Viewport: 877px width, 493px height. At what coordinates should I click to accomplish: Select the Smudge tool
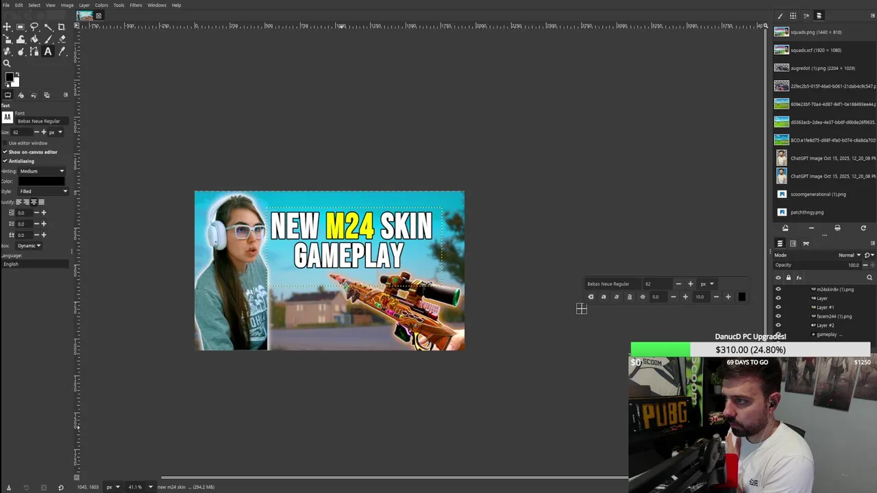(21, 51)
